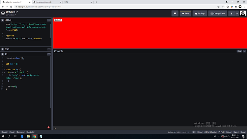Go forward in browser
Viewport: 247px width, 139px height.
7,7
